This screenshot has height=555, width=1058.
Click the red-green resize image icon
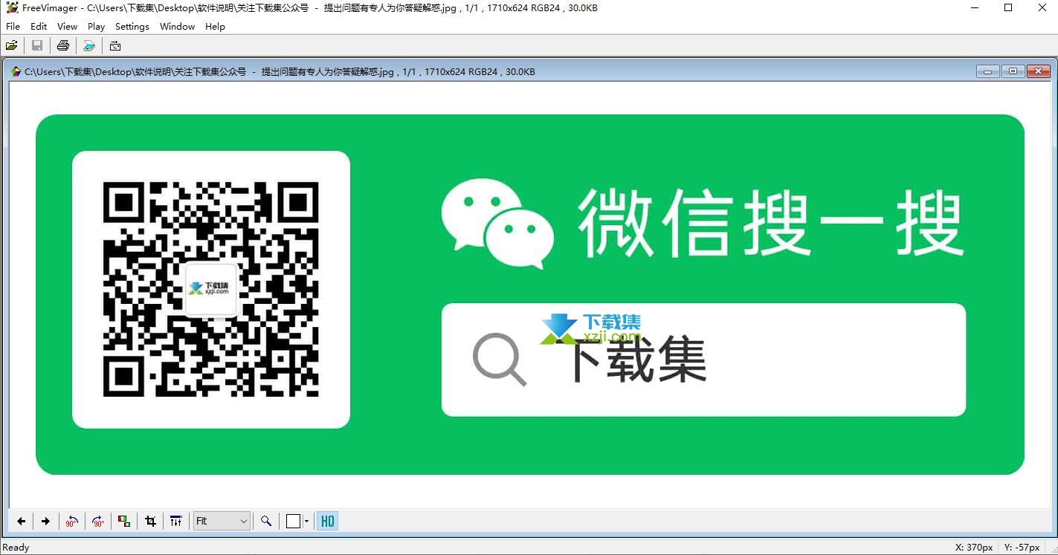[124, 521]
